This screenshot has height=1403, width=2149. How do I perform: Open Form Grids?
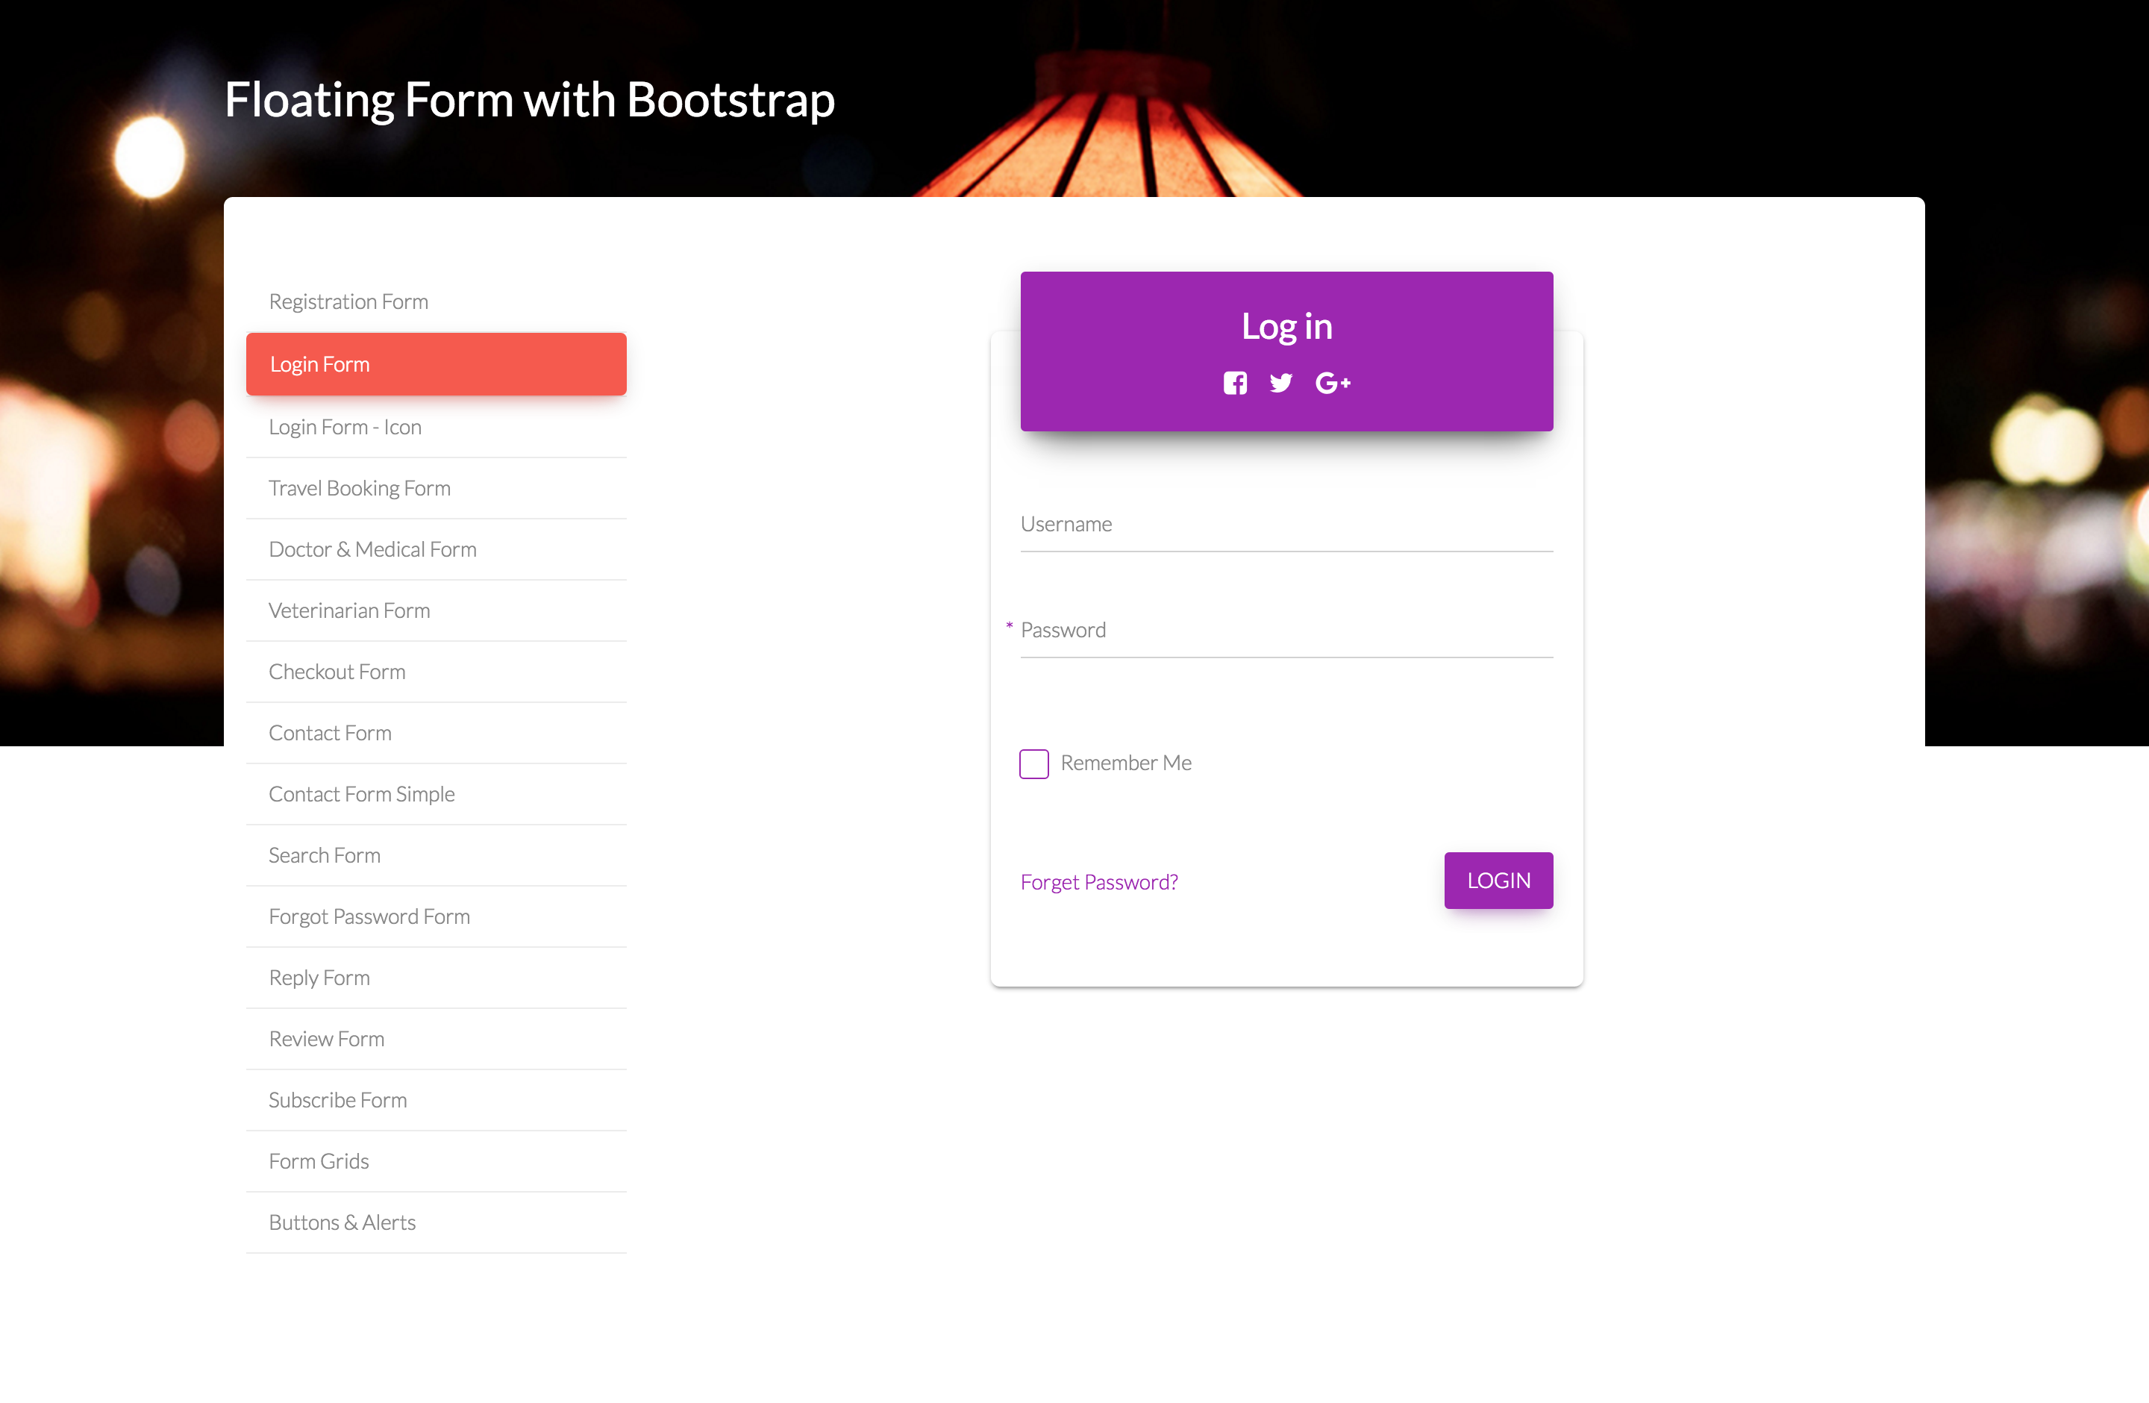[x=436, y=1161]
